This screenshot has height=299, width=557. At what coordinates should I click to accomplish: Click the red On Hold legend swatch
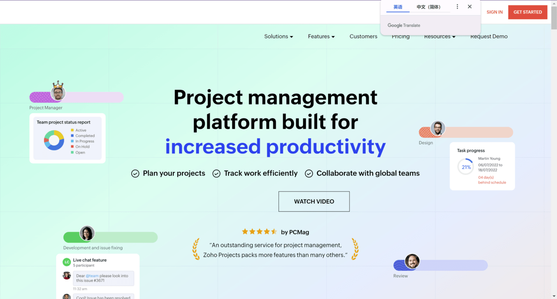pos(72,147)
